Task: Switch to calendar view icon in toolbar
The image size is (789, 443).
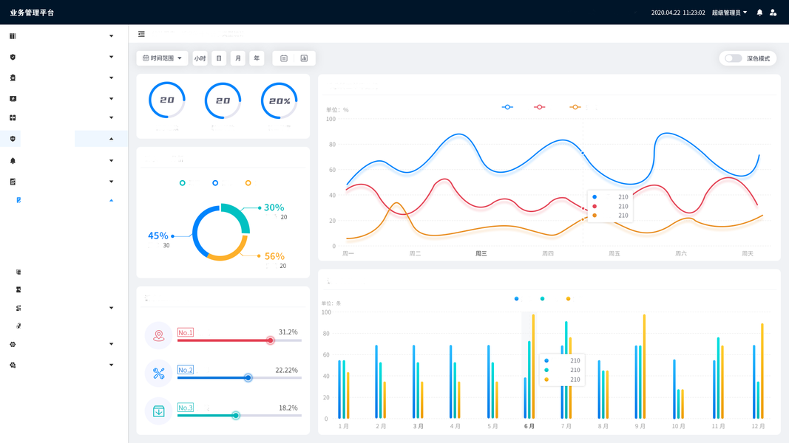Action: click(284, 58)
